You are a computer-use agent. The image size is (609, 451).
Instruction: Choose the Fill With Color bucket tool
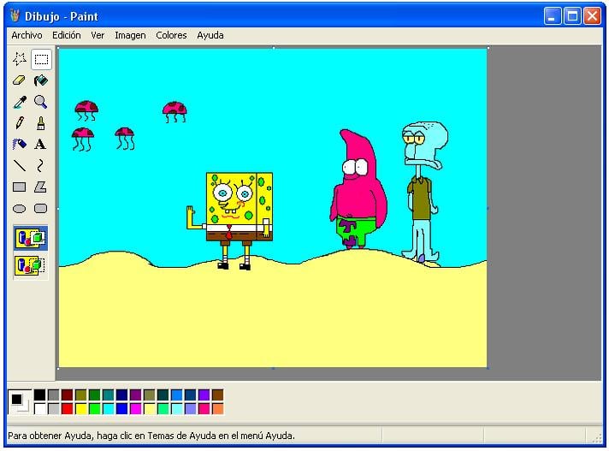(x=41, y=80)
